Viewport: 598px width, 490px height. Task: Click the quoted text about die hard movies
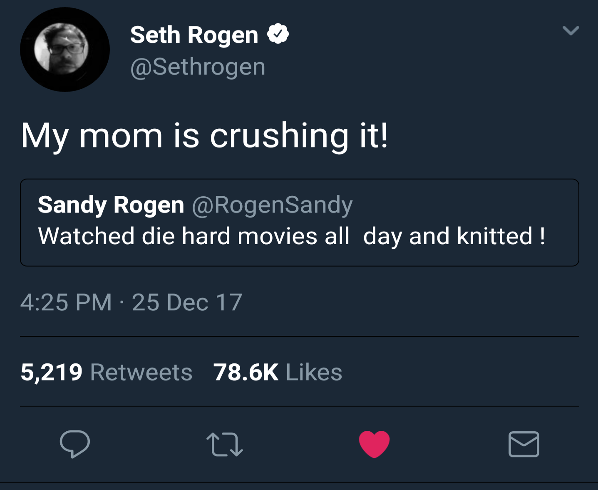point(291,236)
